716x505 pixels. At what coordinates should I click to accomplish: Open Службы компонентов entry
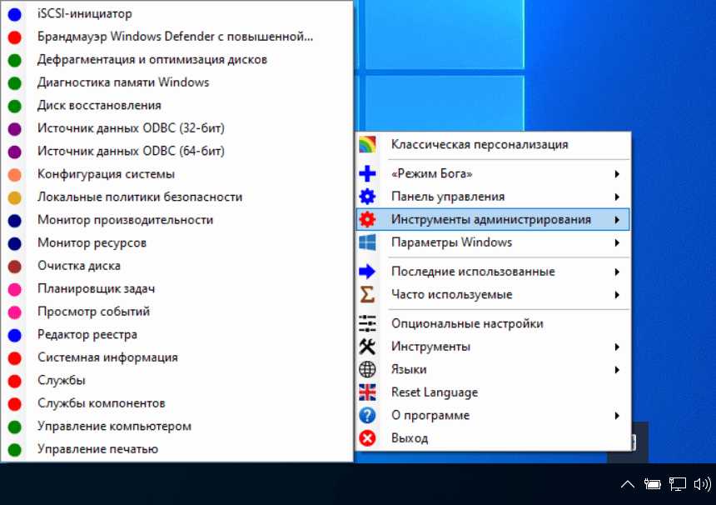(177, 403)
